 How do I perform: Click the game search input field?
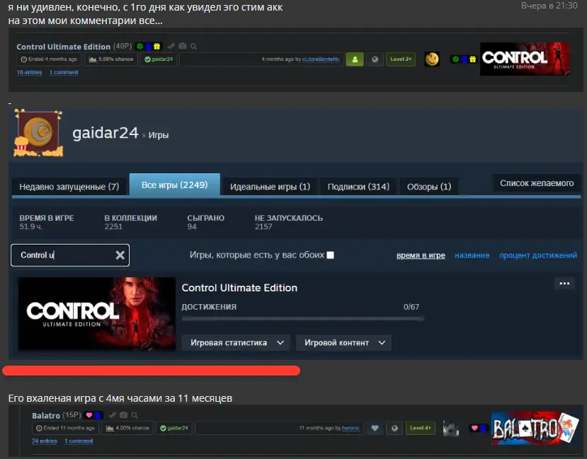[x=70, y=255]
